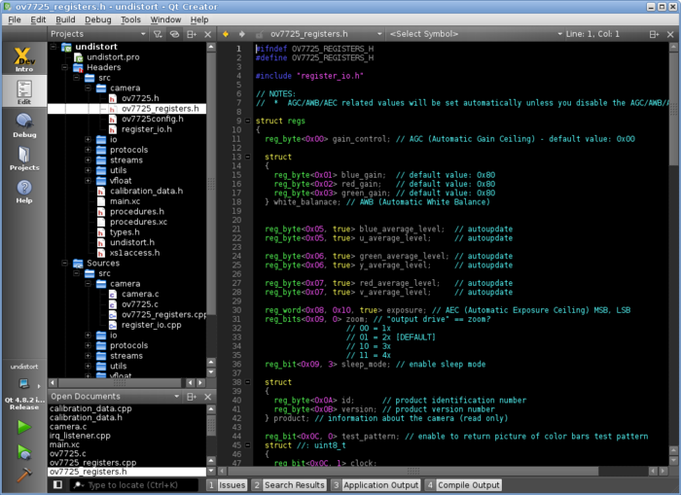The height and width of the screenshot is (495, 681).
Task: Open register_io.cpp source file
Action: click(152, 325)
